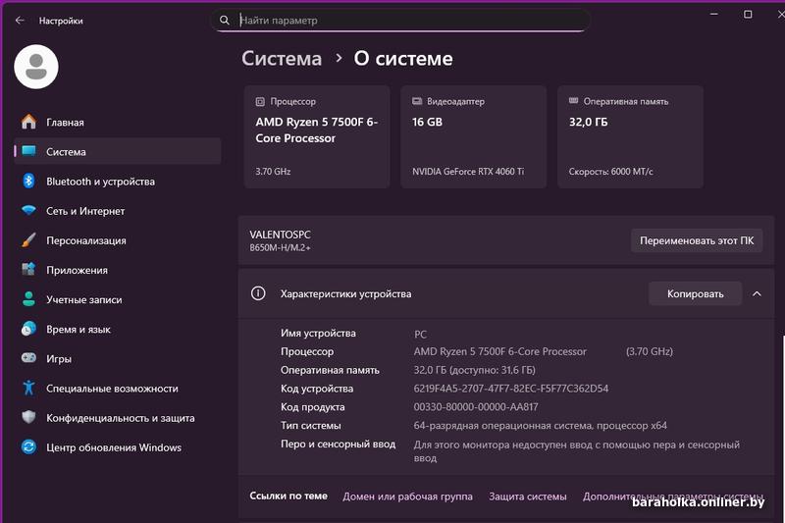
Task: Click the Специальные возможности accessibility icon
Action: [x=28, y=388]
